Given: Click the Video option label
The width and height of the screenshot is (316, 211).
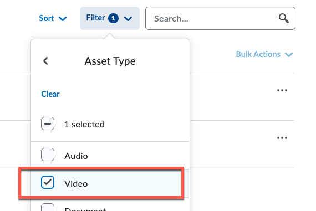Looking at the screenshot, I should pos(76,184).
